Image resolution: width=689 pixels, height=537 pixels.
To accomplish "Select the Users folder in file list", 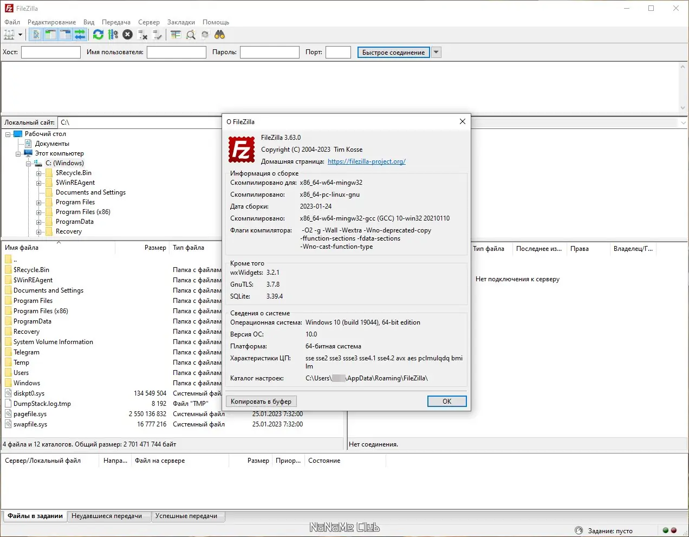I will (21, 373).
